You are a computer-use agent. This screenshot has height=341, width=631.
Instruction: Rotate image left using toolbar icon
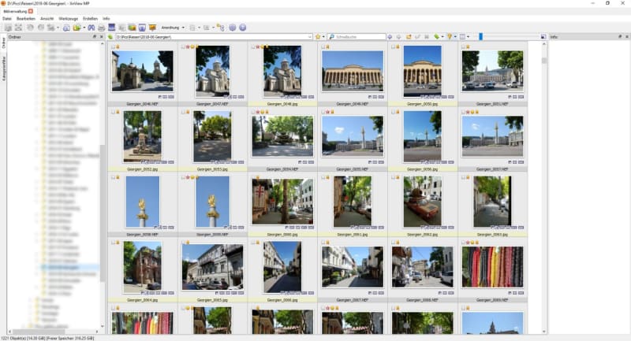click(30, 28)
